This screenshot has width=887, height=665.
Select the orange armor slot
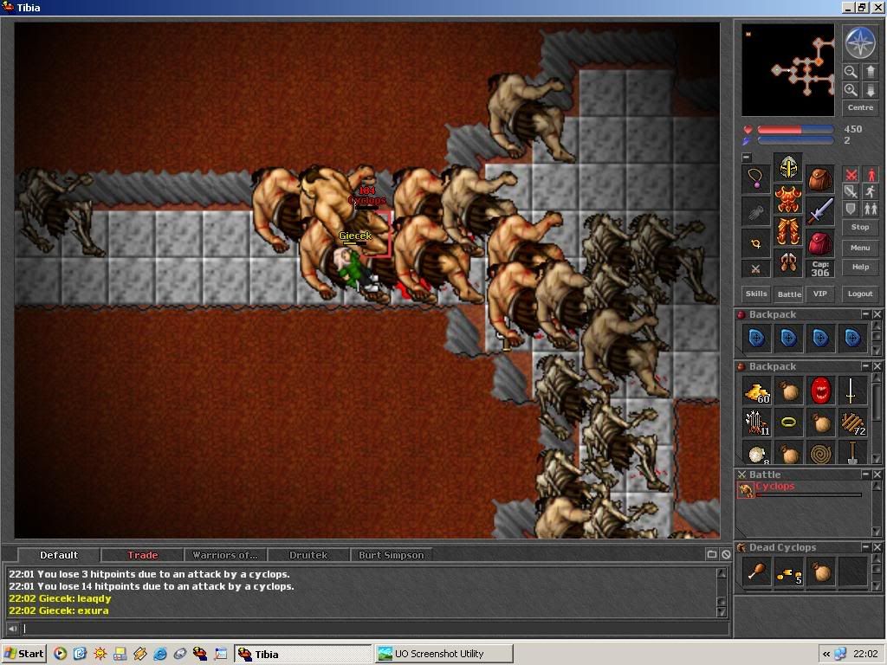pyautogui.click(x=788, y=199)
